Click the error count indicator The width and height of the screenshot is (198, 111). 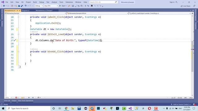click(x=17, y=97)
